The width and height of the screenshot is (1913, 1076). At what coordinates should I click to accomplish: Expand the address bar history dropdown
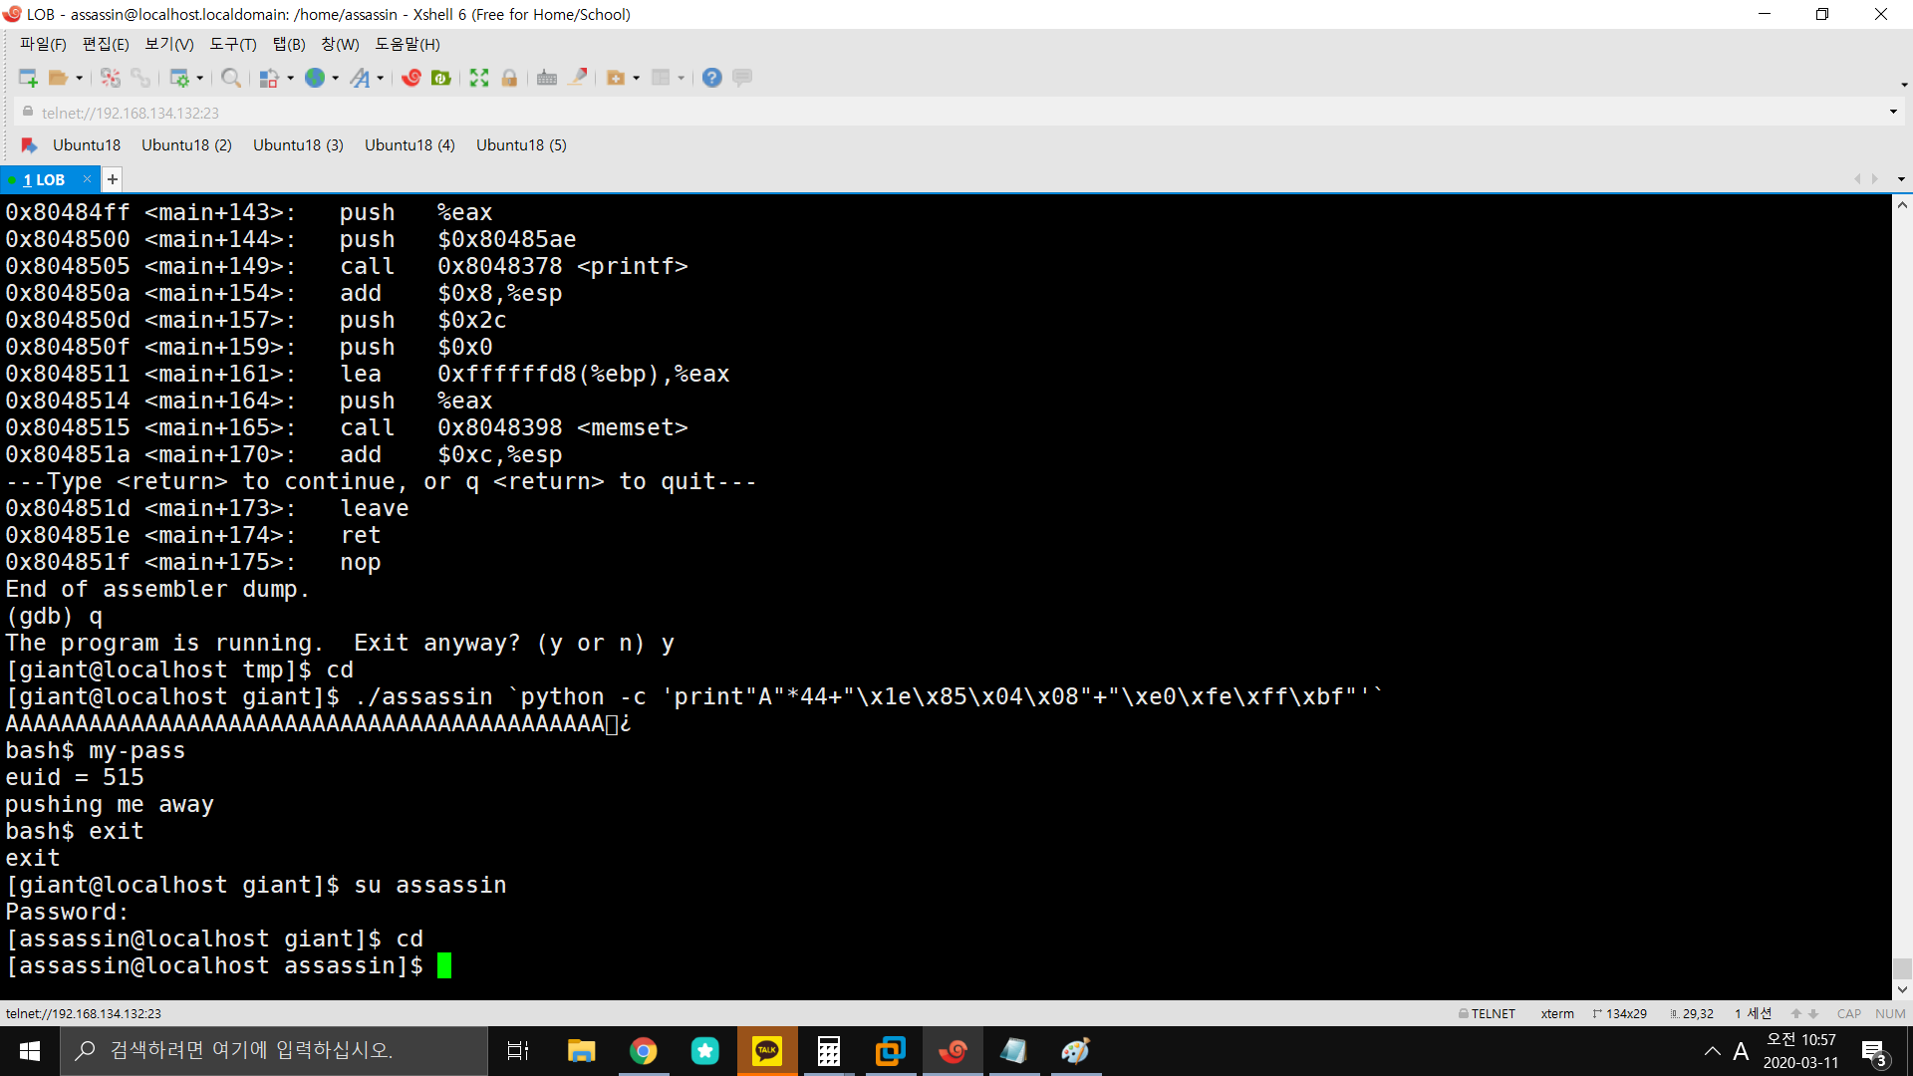tap(1893, 112)
